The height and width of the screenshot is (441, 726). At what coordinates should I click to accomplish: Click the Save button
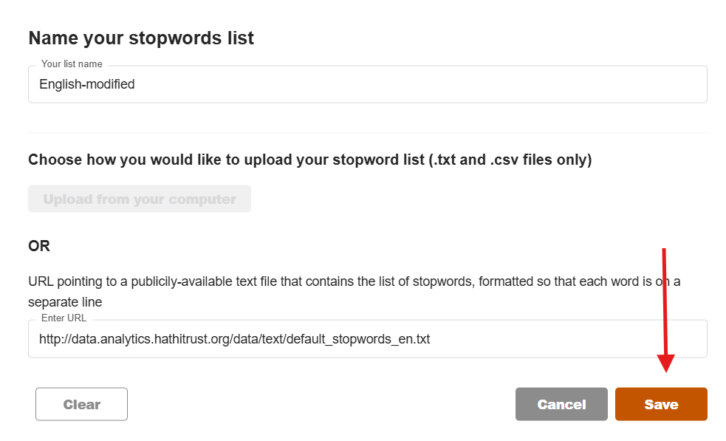(x=661, y=404)
